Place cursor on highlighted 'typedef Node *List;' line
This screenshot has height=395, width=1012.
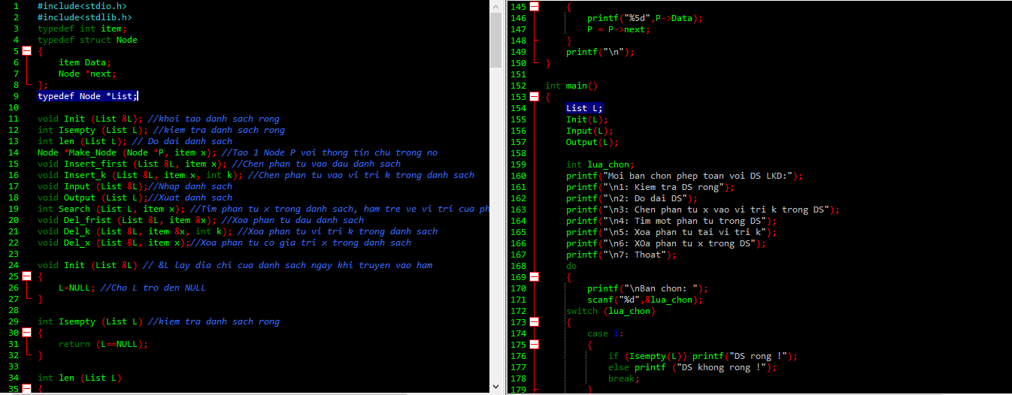tap(87, 96)
